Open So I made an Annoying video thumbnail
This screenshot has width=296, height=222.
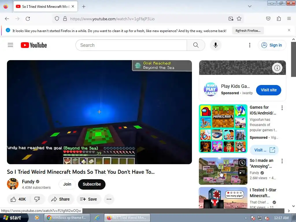(223, 171)
